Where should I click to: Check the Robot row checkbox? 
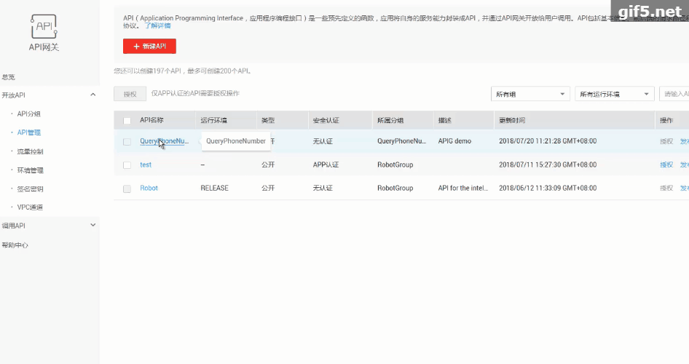click(x=127, y=189)
